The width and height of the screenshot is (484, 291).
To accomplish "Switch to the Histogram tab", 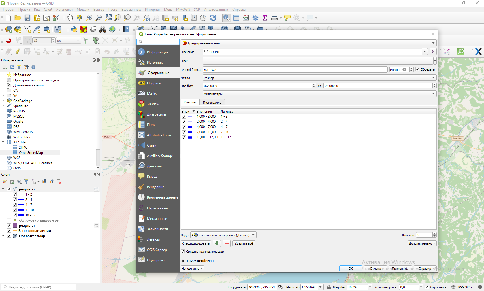I will [212, 103].
